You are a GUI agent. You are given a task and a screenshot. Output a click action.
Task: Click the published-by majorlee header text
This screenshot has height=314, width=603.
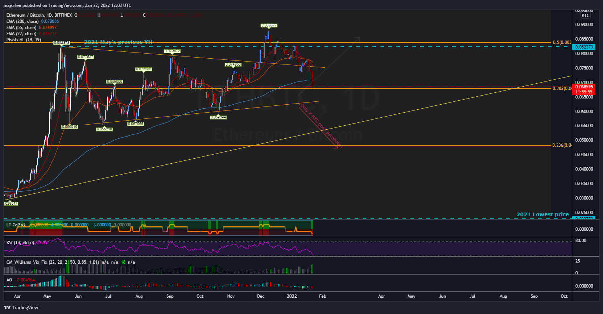click(67, 5)
